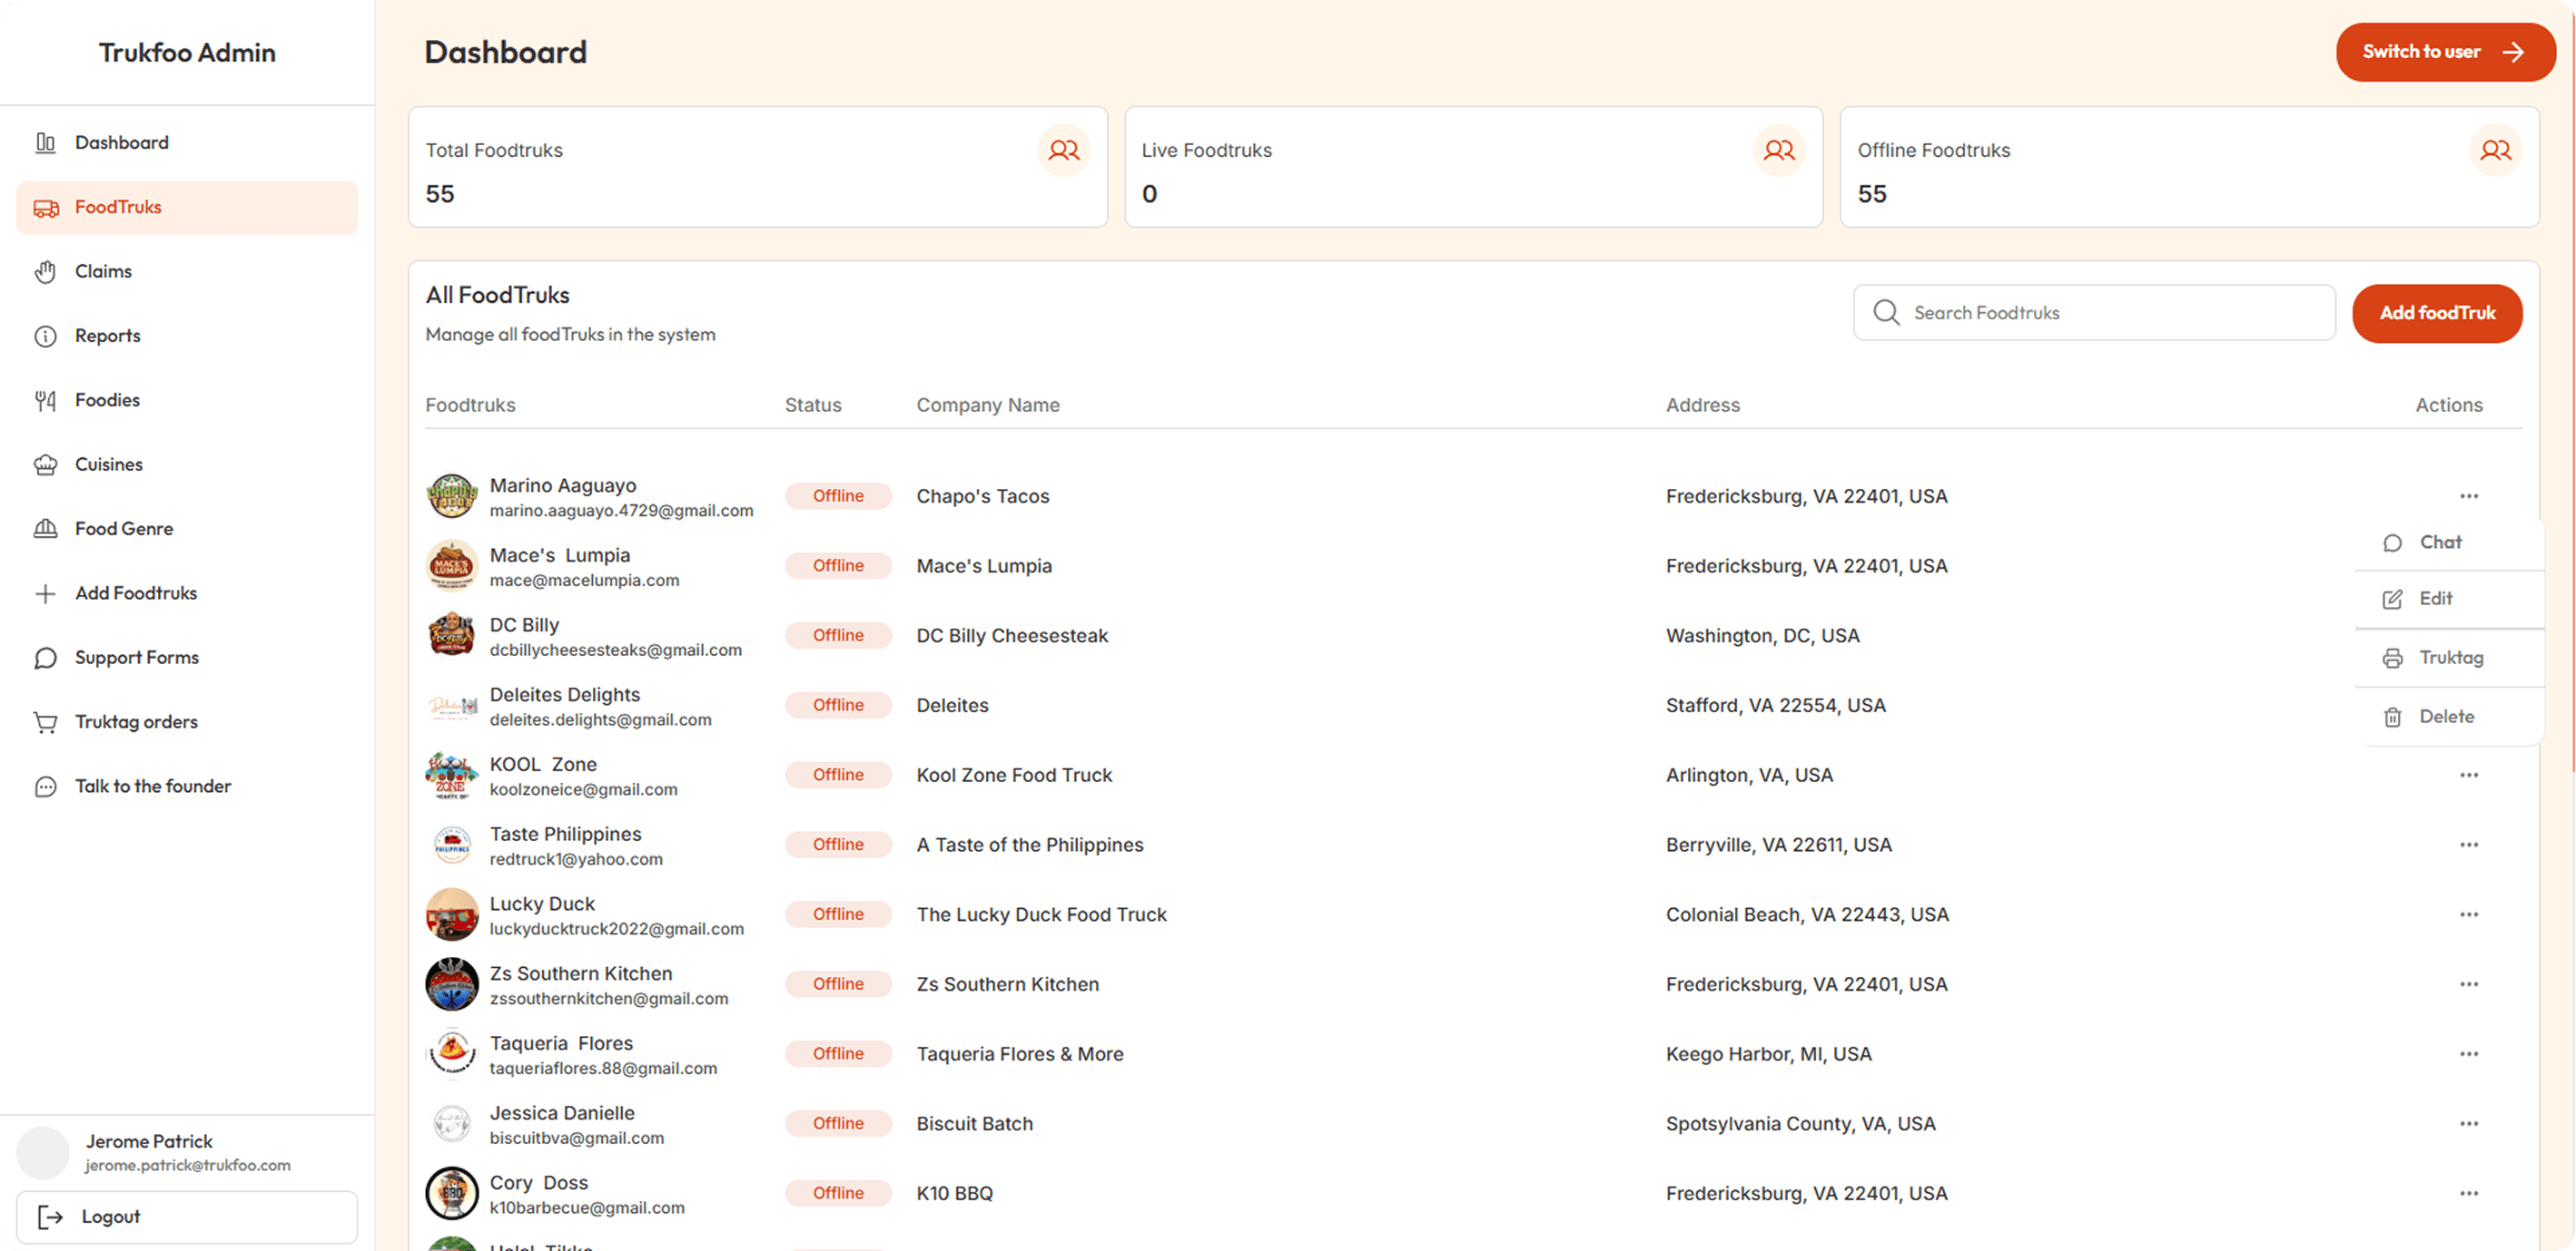Open Claims section in sidebar

187,272
